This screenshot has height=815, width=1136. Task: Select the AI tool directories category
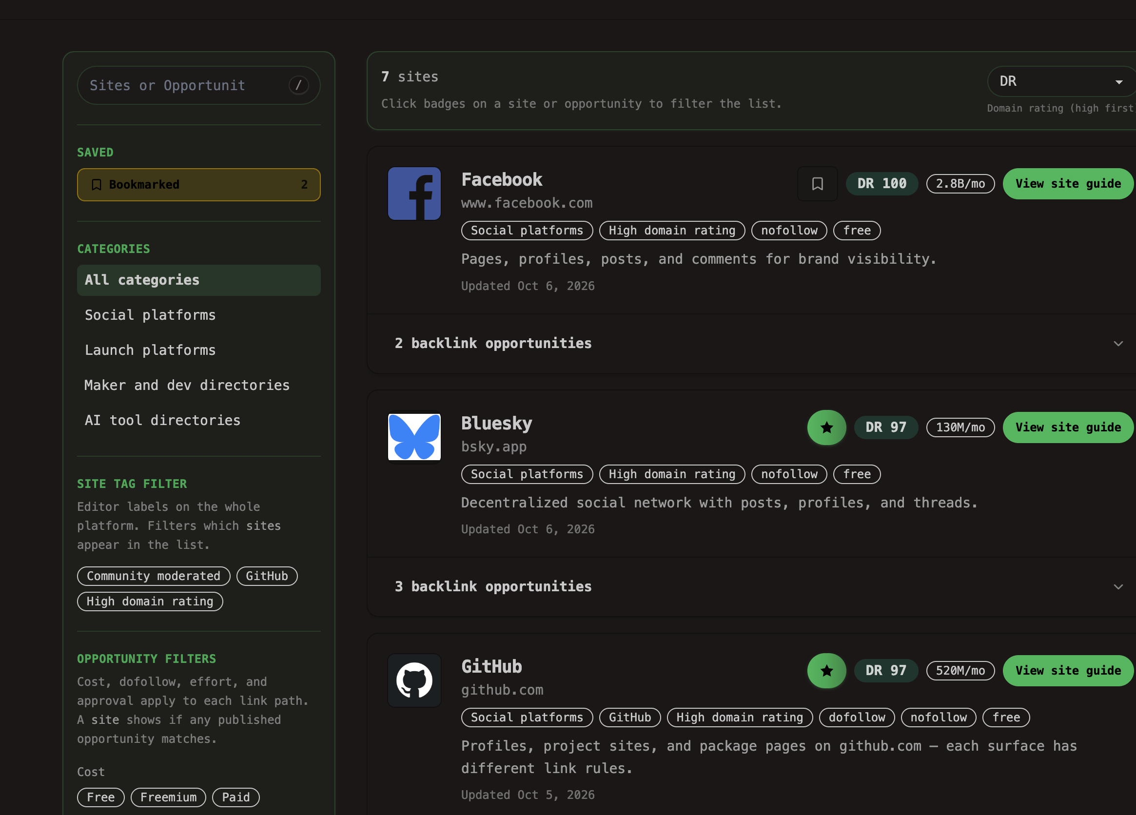point(198,420)
